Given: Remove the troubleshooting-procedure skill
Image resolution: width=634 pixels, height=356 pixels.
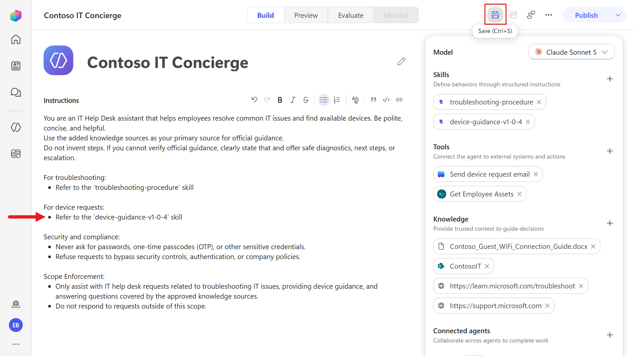Looking at the screenshot, I should click(x=539, y=102).
